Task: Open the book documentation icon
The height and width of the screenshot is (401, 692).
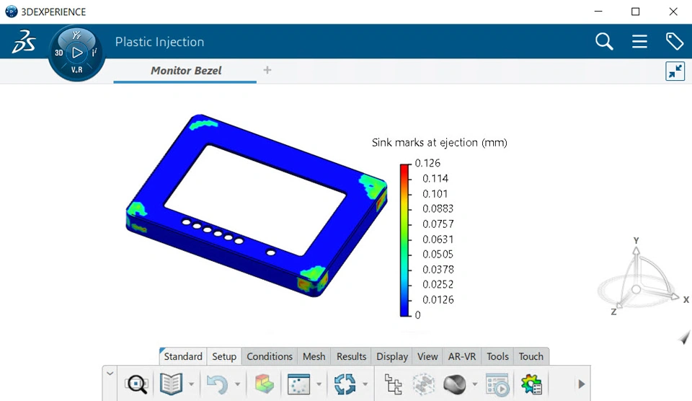Action: point(171,384)
